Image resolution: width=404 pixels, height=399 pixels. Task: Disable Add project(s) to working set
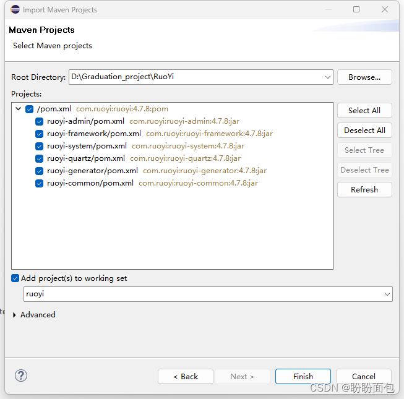pos(15,278)
